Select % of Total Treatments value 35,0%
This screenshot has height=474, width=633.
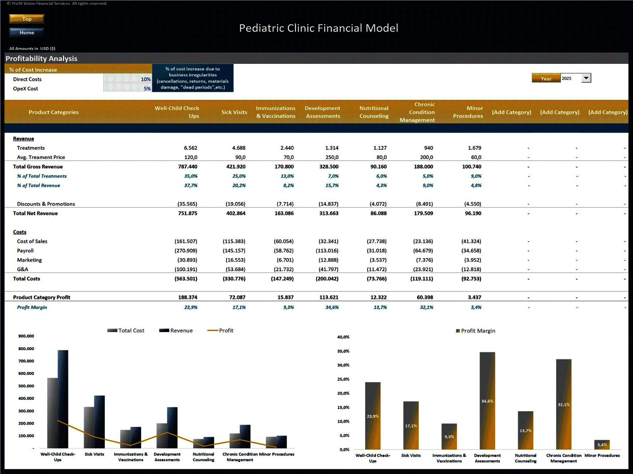tap(191, 176)
